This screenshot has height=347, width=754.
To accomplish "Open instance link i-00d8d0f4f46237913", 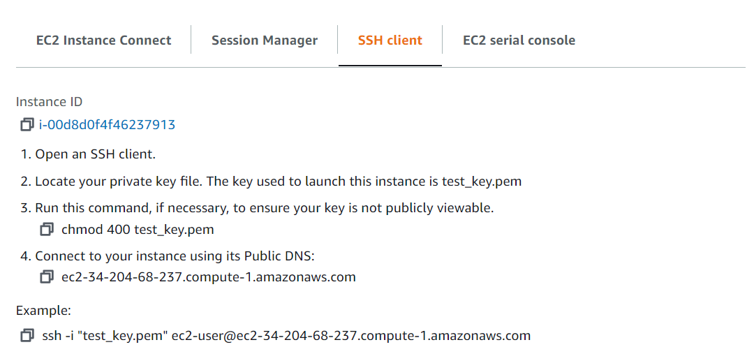I will coord(107,125).
